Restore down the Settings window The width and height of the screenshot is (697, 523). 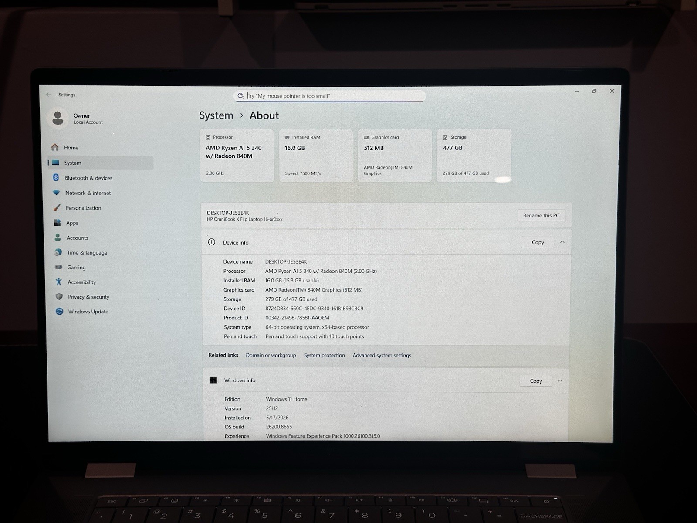[x=594, y=91]
